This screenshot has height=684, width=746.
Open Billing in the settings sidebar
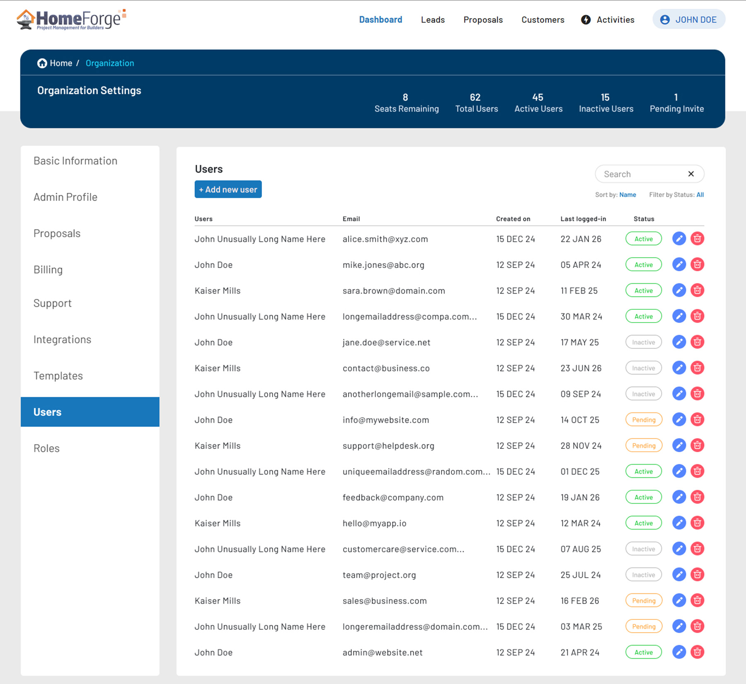48,270
